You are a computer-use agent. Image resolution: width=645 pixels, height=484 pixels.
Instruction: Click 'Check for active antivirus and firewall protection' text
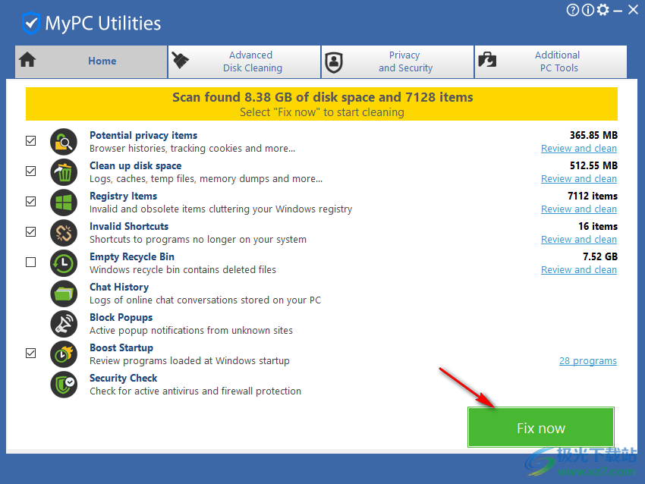click(195, 391)
